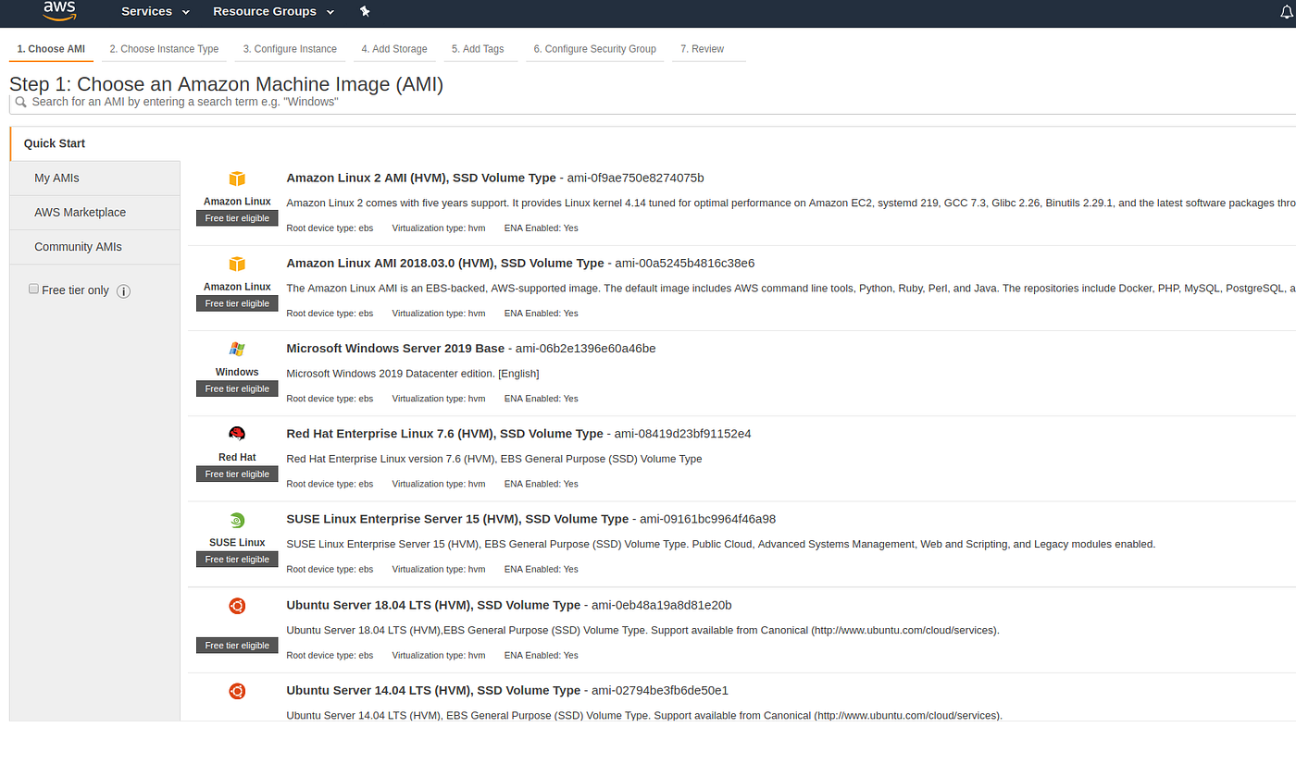Click Free tier eligible badge under Red Hat
Image resolution: width=1296 pixels, height=764 pixels.
[237, 474]
